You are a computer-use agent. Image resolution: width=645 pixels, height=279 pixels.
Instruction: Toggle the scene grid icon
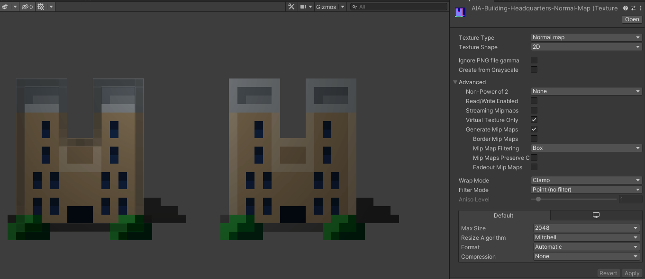[x=41, y=7]
